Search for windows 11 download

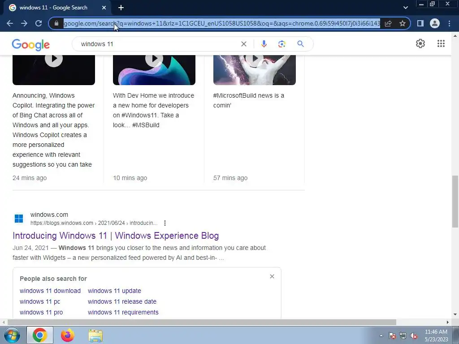pos(50,291)
